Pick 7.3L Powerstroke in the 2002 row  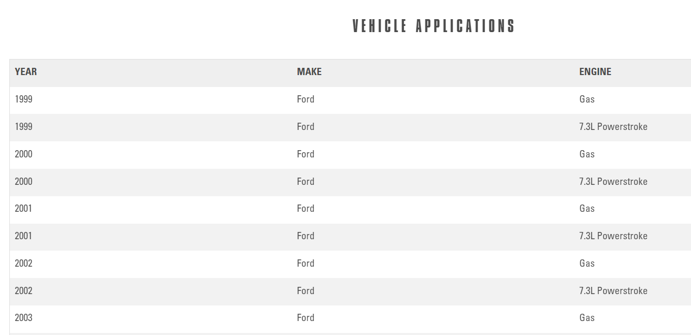point(613,291)
